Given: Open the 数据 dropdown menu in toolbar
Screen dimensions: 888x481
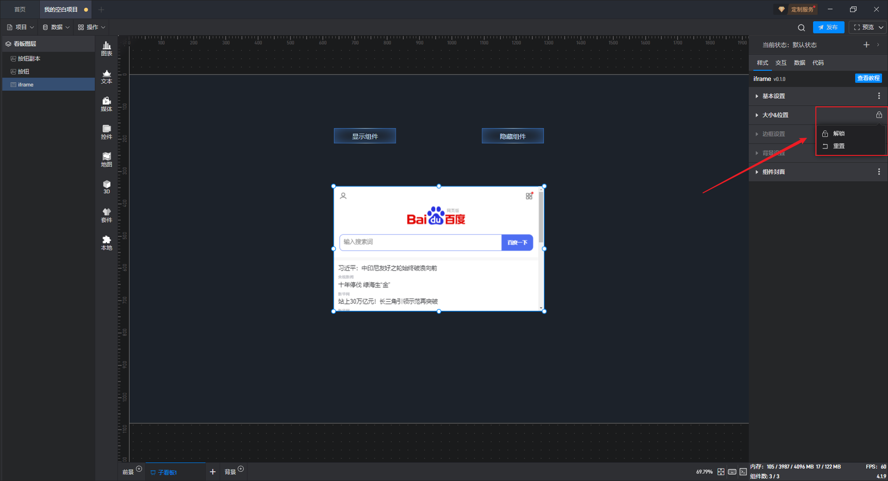Looking at the screenshot, I should coord(56,27).
